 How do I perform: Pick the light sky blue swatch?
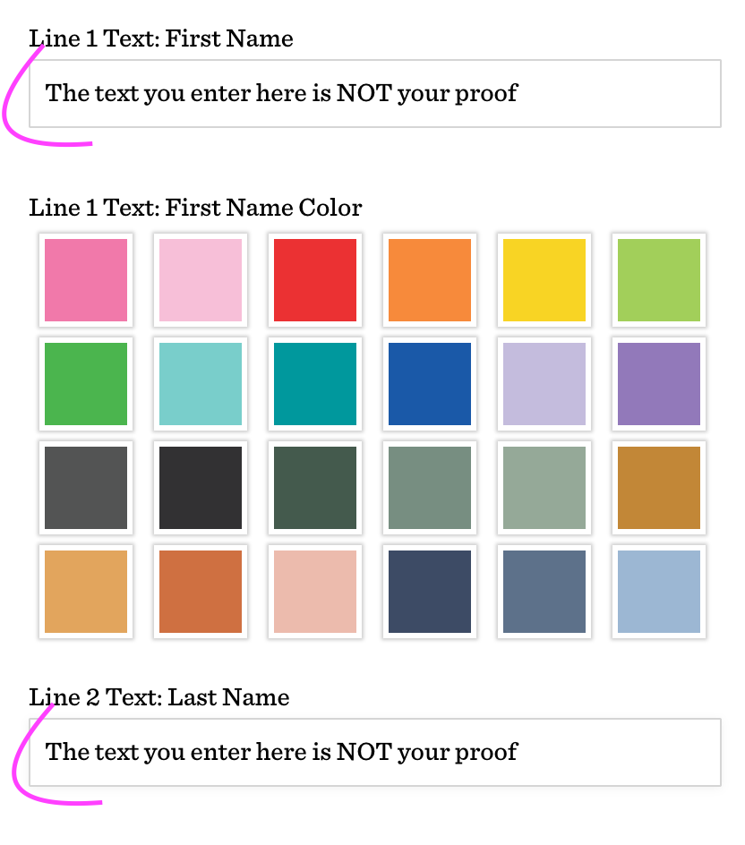pyautogui.click(x=659, y=592)
